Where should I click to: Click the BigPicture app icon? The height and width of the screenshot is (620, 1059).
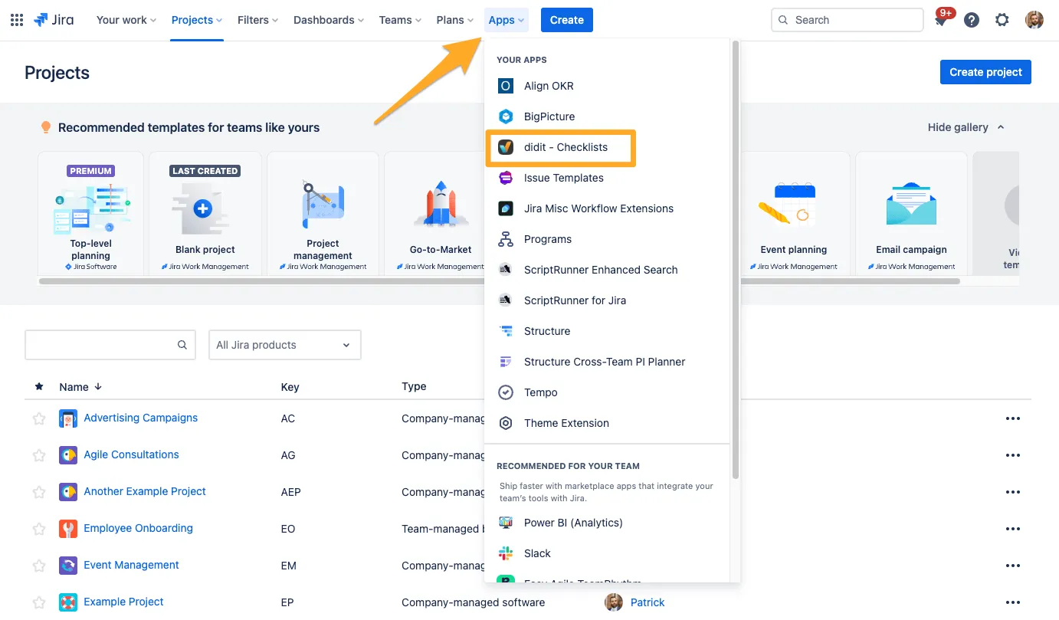506,116
